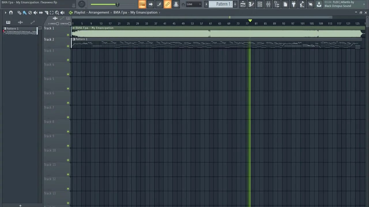Click the Pattern 1 selector field
This screenshot has height=207, width=369.
pyautogui.click(x=221, y=4)
